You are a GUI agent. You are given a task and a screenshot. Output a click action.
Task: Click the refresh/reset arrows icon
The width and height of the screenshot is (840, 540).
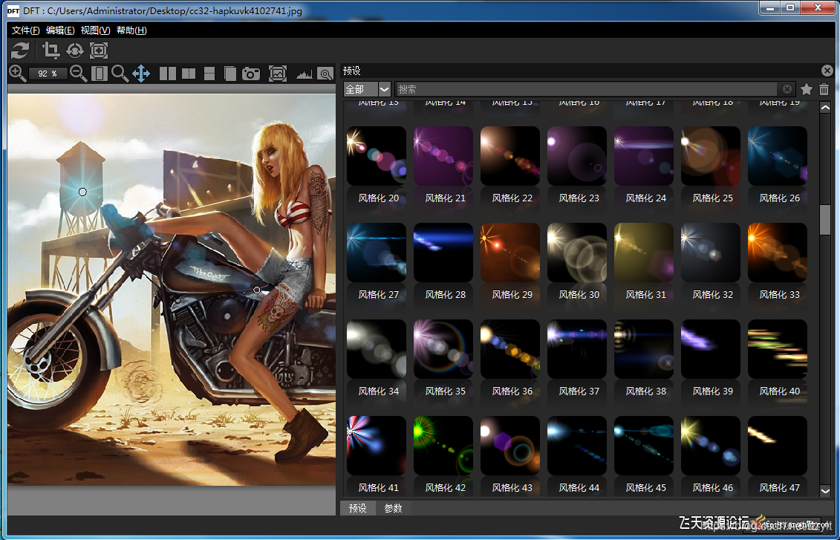(20, 51)
